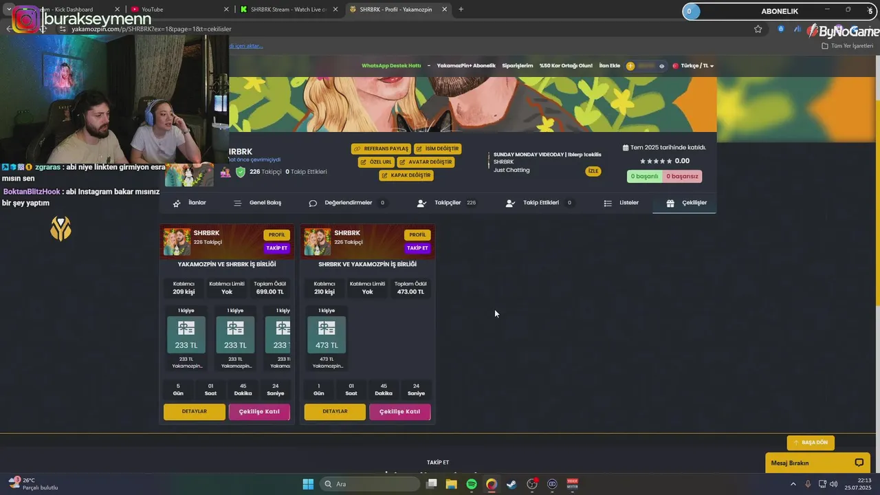Switch to the Kick Dashboard browser tab
880x495 pixels.
click(x=65, y=9)
